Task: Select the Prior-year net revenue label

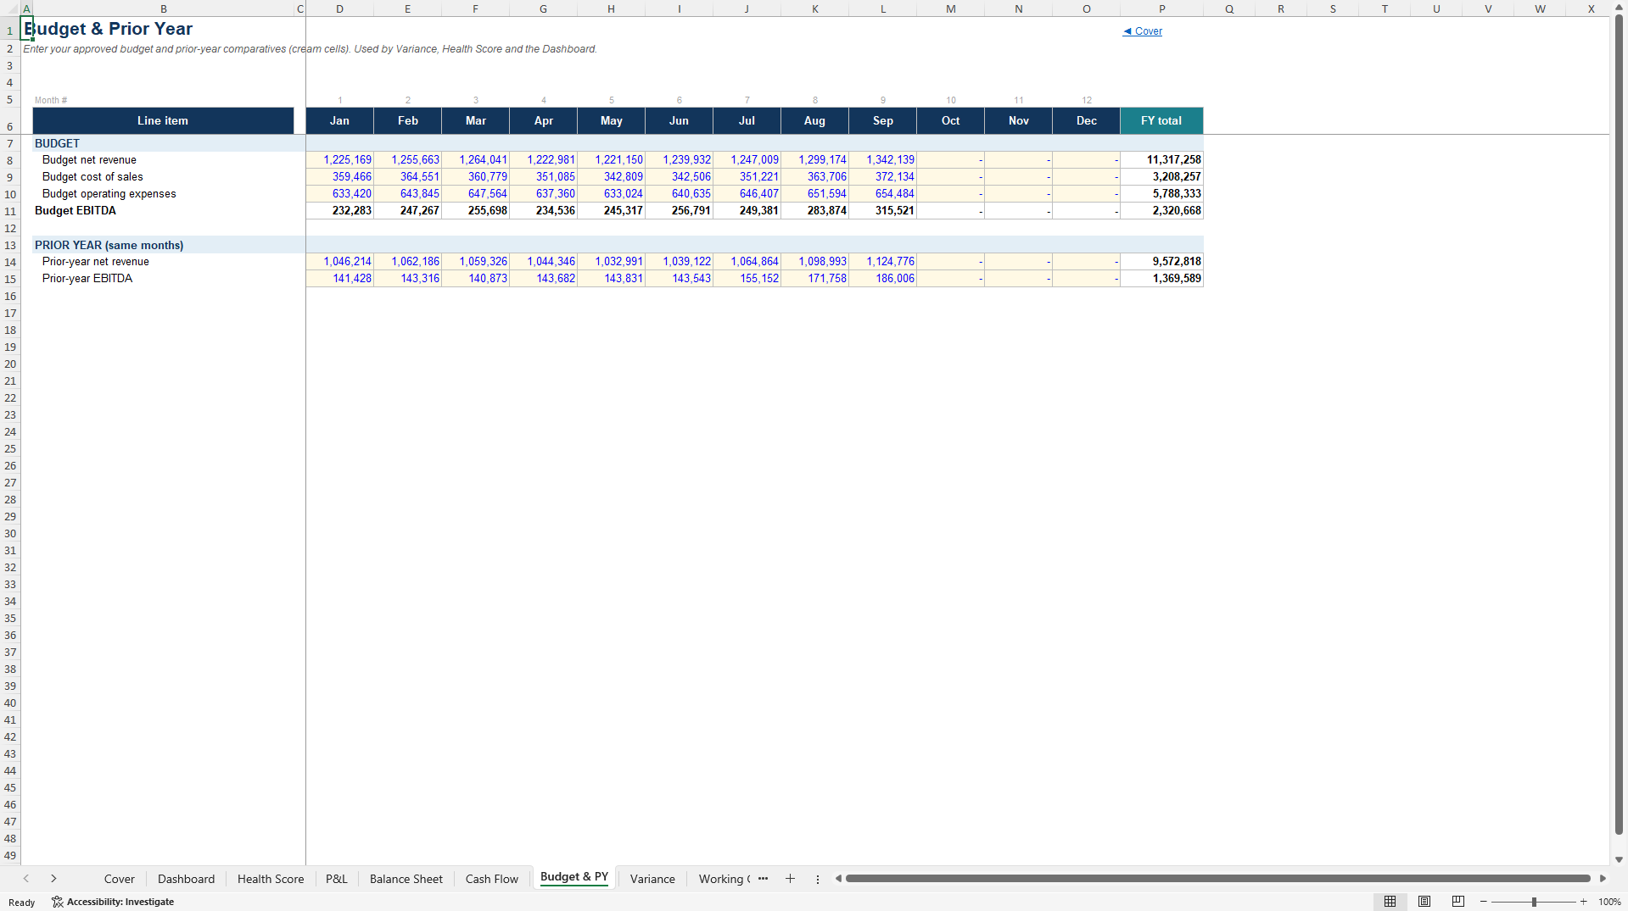Action: pos(96,262)
